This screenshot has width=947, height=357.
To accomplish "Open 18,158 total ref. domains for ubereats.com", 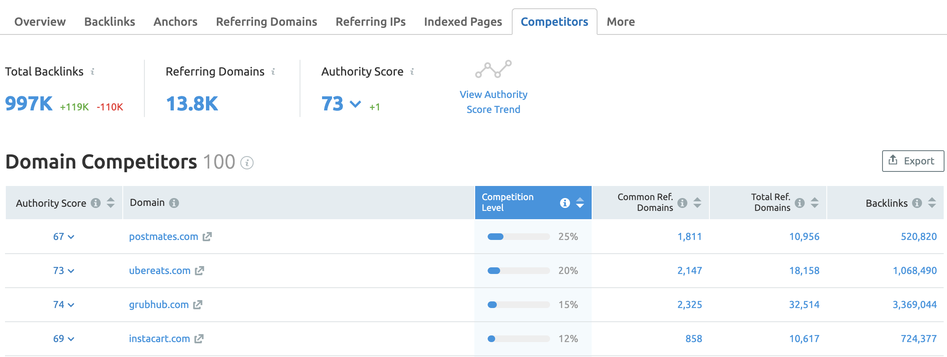I will [x=804, y=271].
